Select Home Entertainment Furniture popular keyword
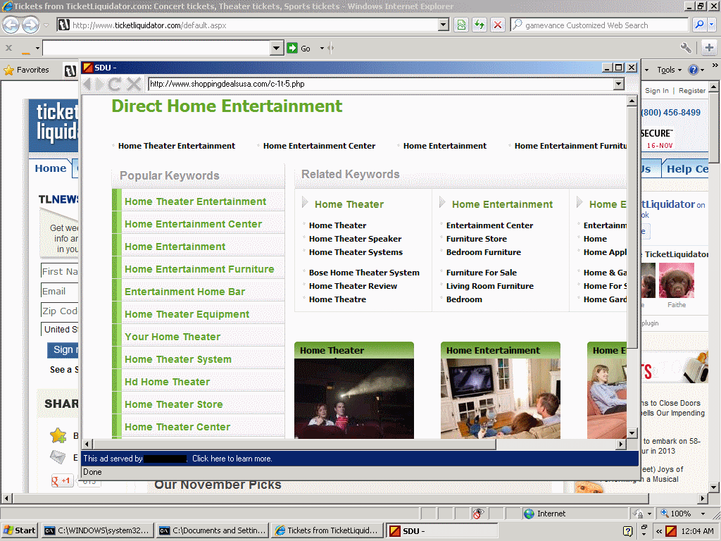721x541 pixels. click(199, 269)
